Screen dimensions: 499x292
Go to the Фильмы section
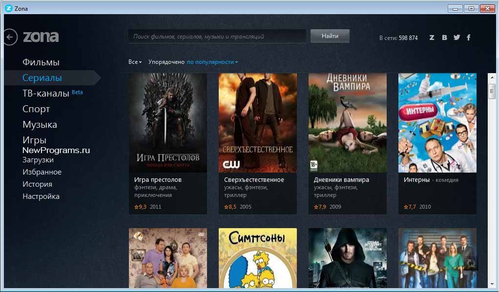[41, 62]
